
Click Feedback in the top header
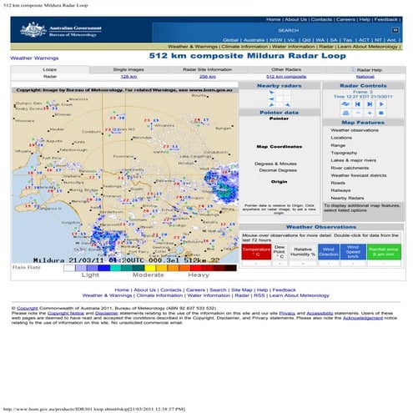click(386, 19)
